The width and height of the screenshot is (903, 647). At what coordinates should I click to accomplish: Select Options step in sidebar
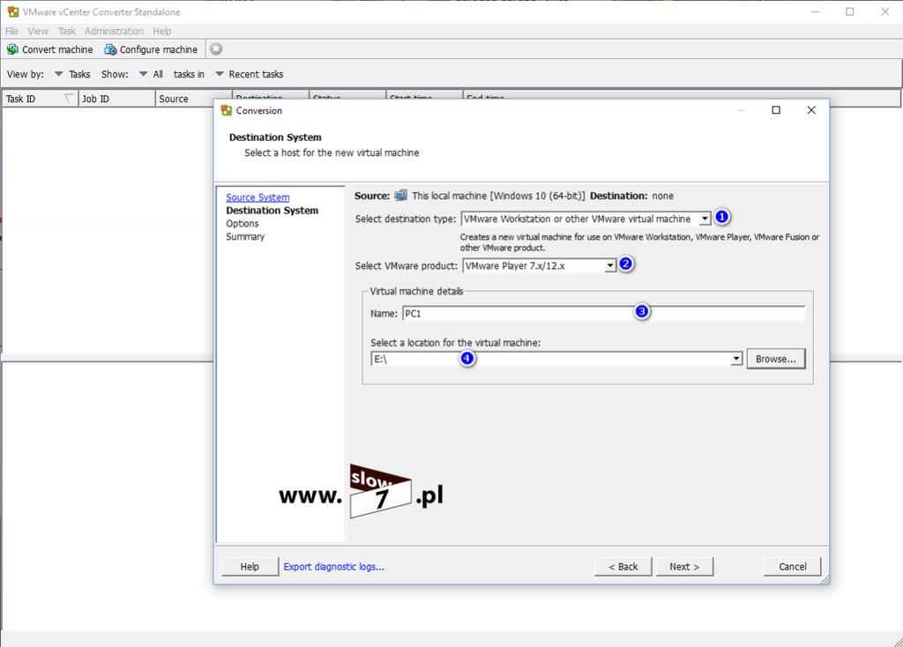point(242,223)
